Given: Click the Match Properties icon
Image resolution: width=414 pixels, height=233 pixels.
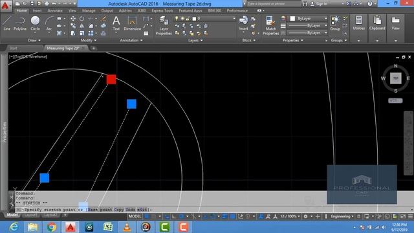Looking at the screenshot, I should (270, 25).
